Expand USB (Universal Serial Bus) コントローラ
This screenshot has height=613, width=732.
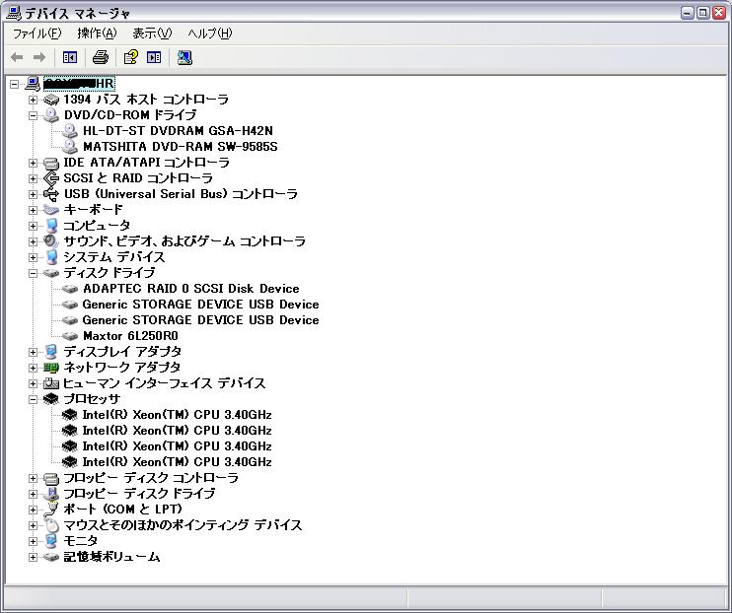click(33, 194)
